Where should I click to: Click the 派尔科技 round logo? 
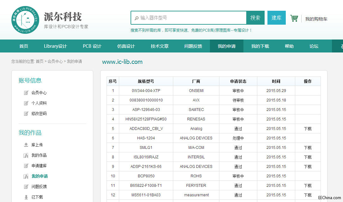point(25,20)
